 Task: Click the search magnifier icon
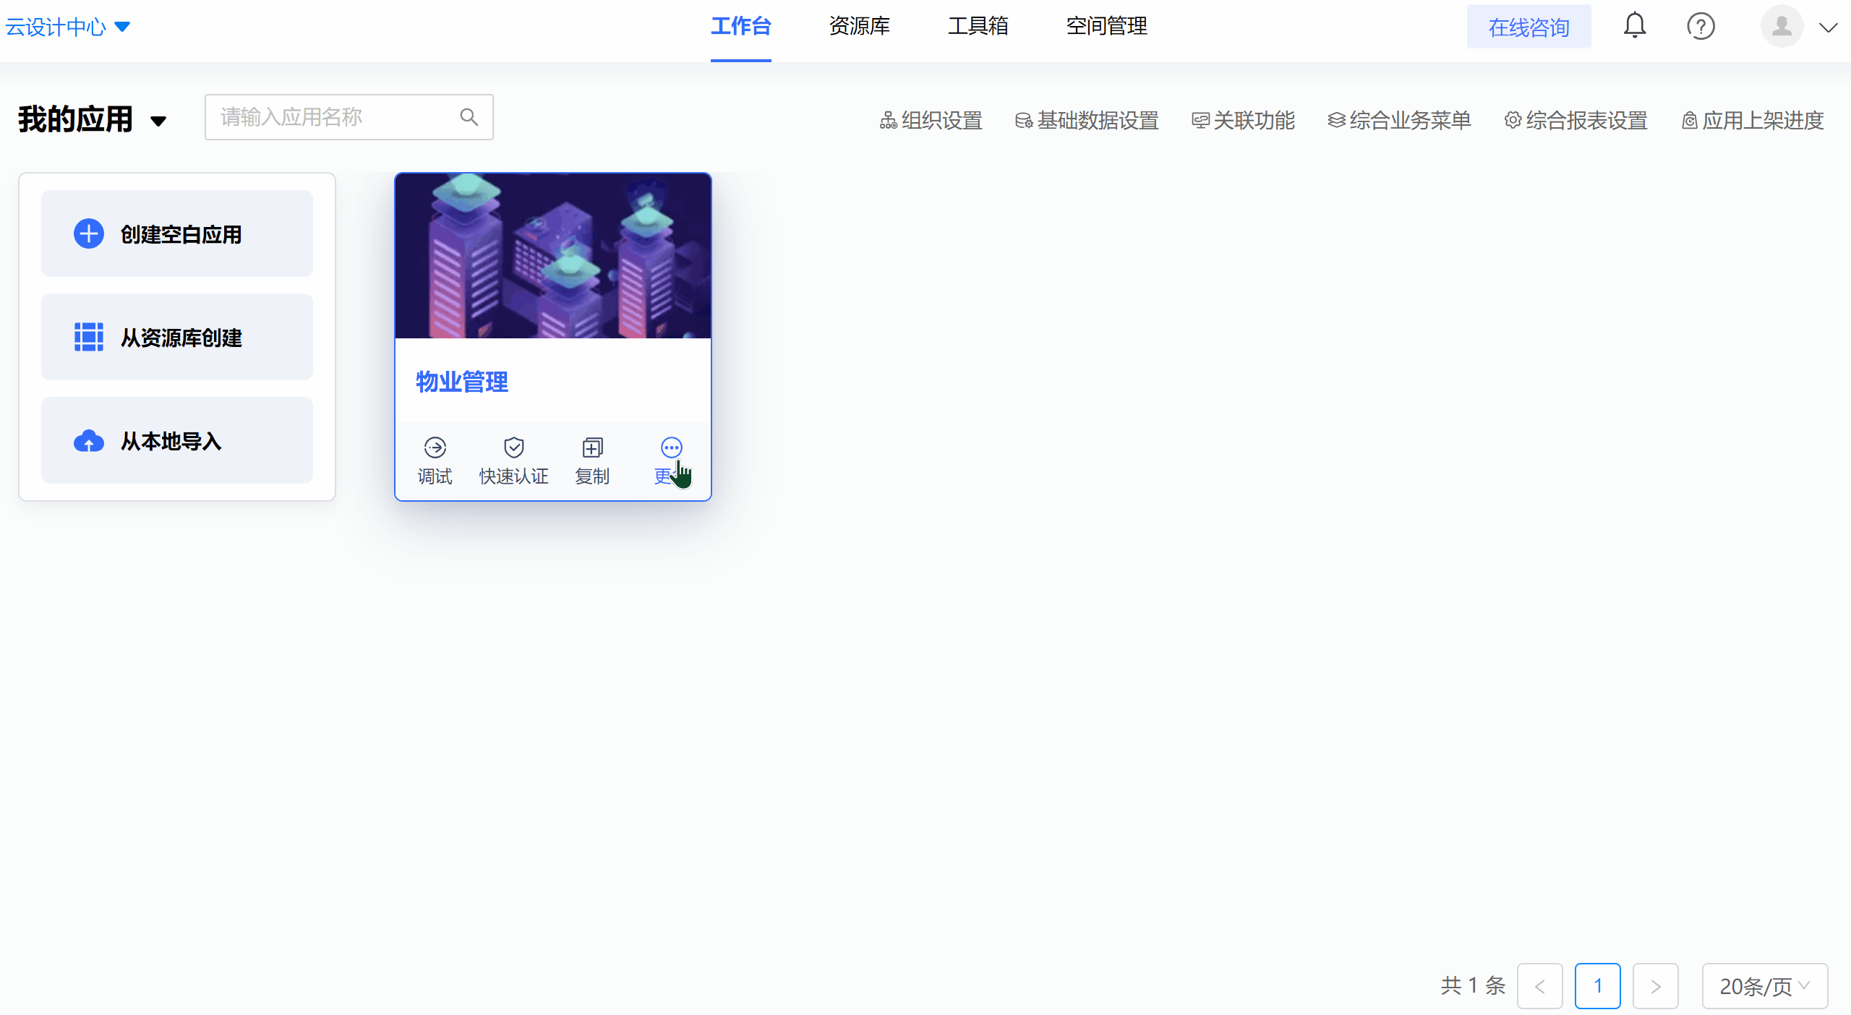pos(469,117)
